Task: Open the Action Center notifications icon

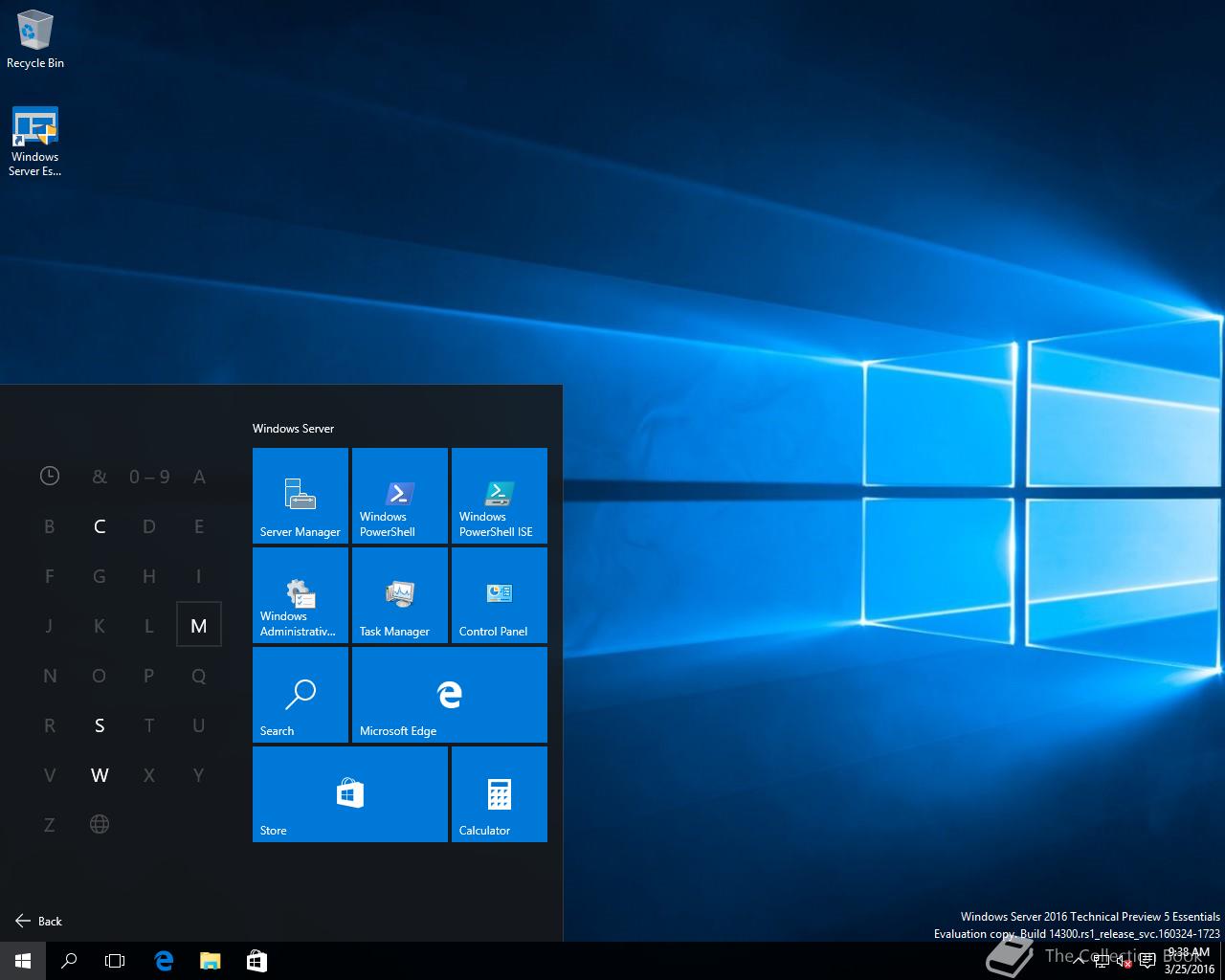Action: [1147, 961]
